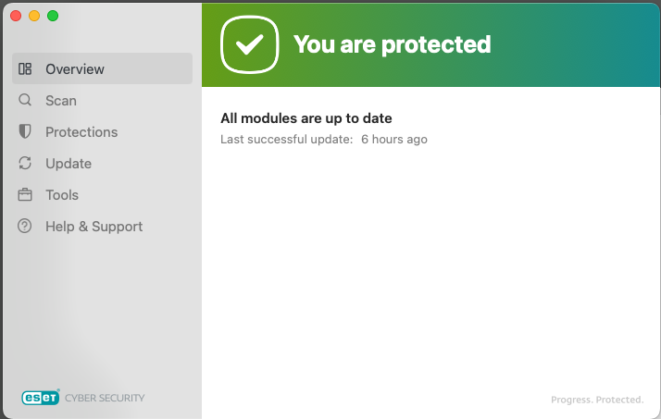The width and height of the screenshot is (661, 419).
Task: Click the Overview dashboard icon in sidebar
Action: 25,68
